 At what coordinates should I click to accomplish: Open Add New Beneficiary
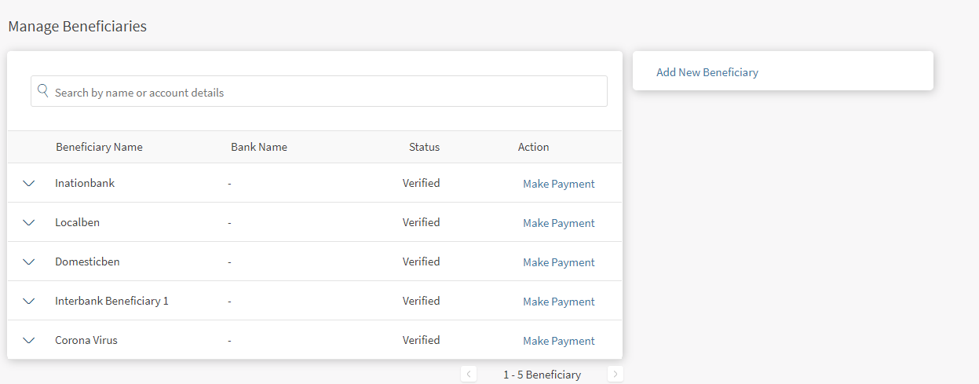click(x=707, y=72)
